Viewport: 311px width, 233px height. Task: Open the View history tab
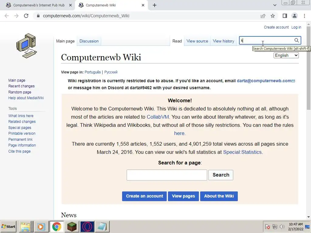tap(224, 41)
